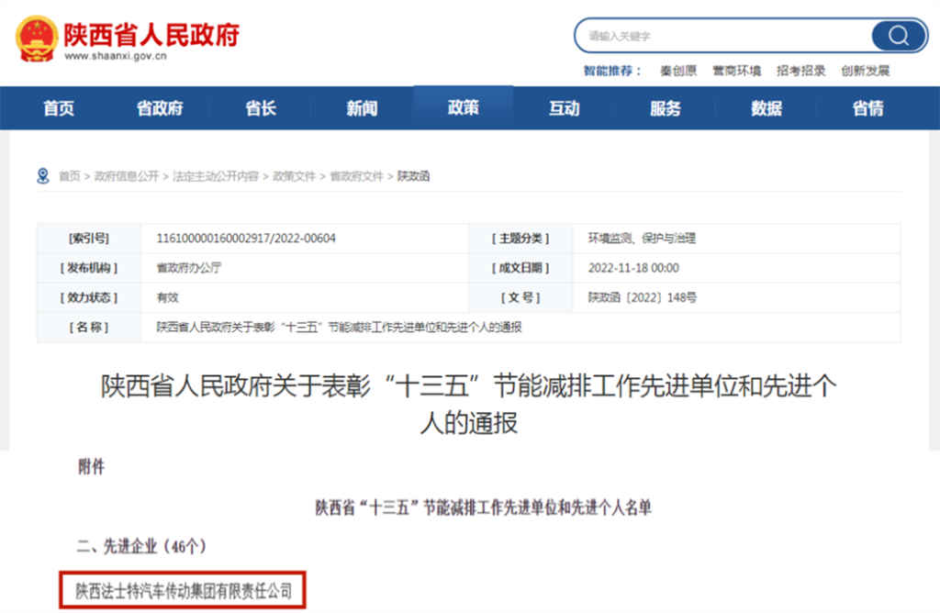Open the 首页 navigation item
940x613 pixels.
pyautogui.click(x=58, y=107)
